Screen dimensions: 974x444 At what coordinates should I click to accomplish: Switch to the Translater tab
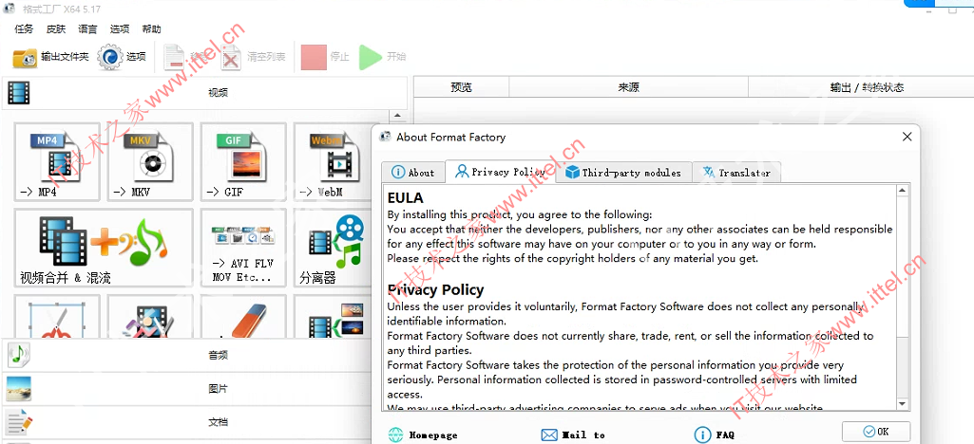[x=736, y=173]
